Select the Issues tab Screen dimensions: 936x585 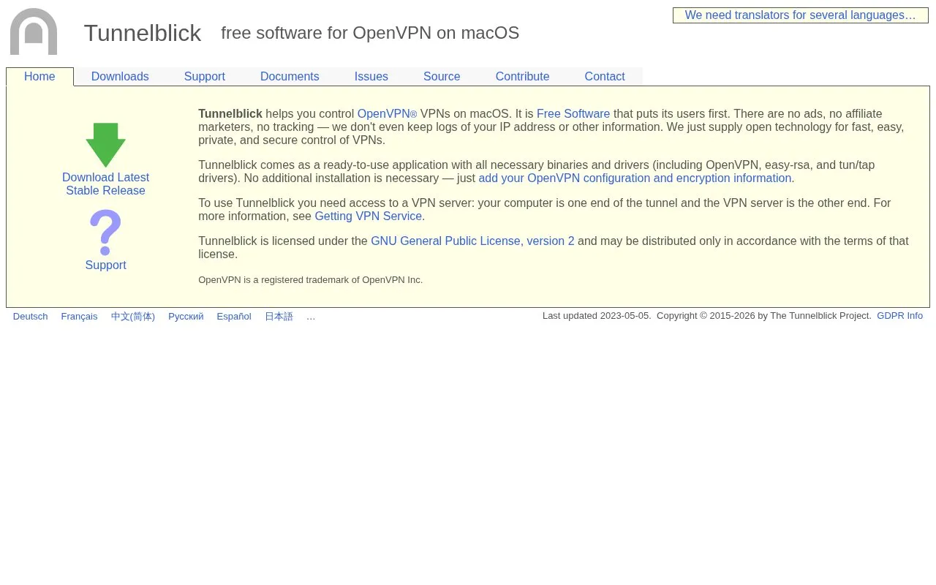pyautogui.click(x=371, y=77)
